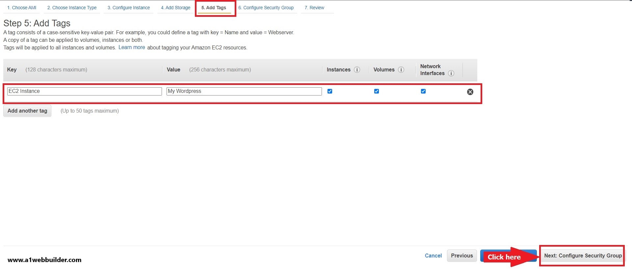Viewport: 632px width, 270px height.
Task: Click Next: Configure Security Group button
Action: click(583, 256)
